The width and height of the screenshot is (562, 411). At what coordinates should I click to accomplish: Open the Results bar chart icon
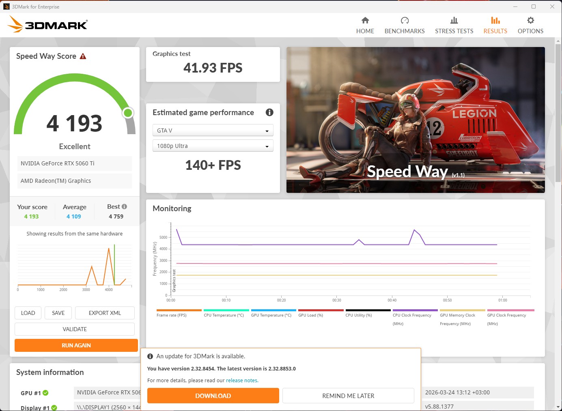(495, 20)
